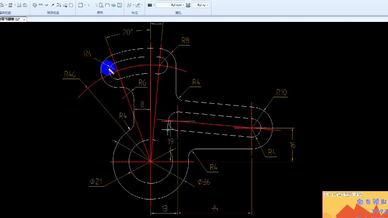Click the spline curve drawing tool icon

(46, 5)
